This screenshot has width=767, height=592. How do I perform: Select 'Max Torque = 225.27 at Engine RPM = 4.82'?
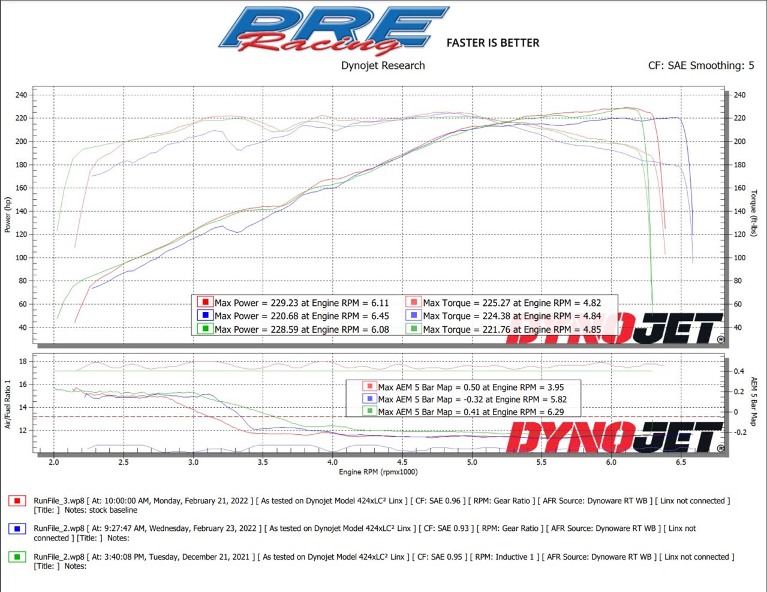512,303
